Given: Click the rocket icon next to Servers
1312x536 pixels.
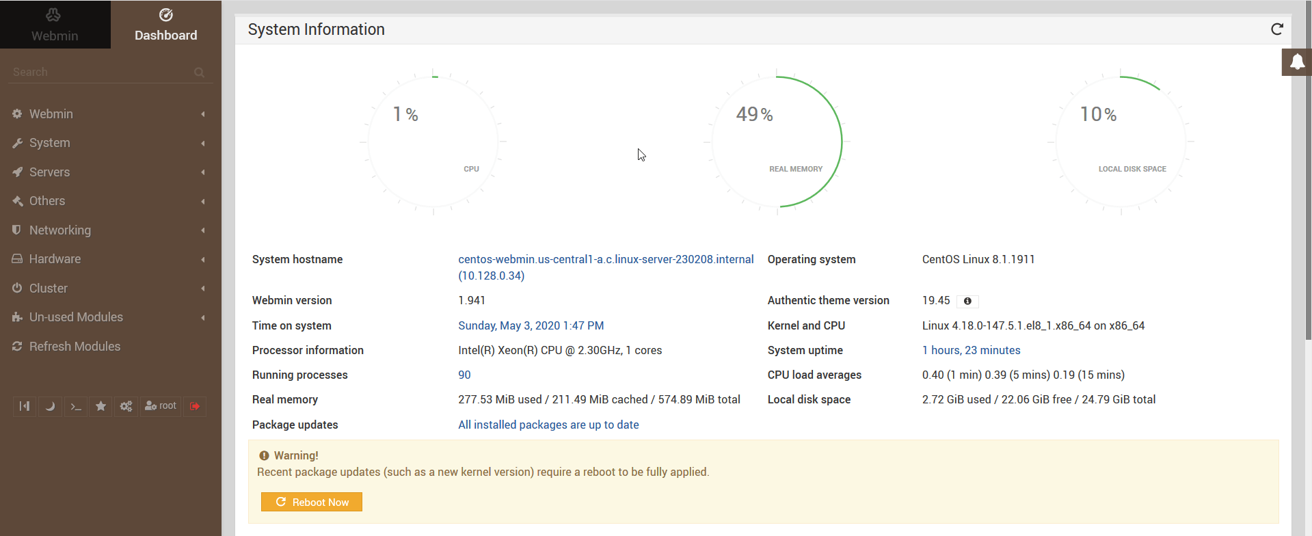Looking at the screenshot, I should point(17,172).
